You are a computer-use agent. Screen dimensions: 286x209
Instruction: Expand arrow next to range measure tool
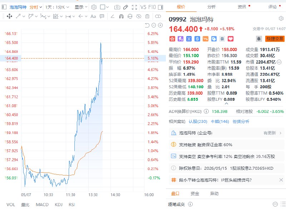(74, 16)
